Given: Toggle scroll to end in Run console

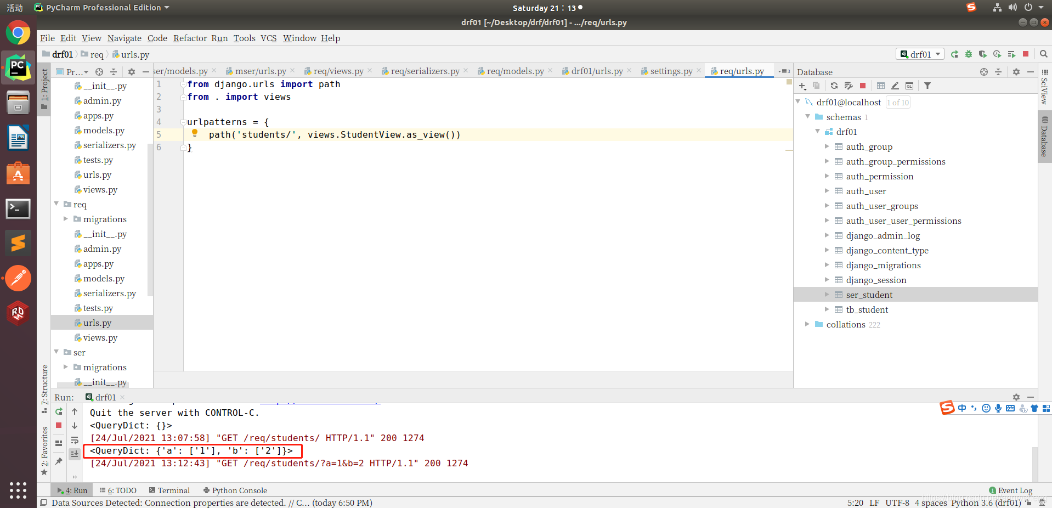Looking at the screenshot, I should 75,454.
